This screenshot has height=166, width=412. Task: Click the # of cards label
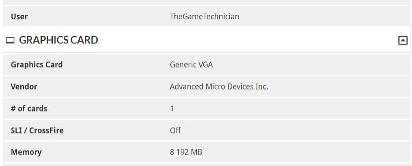29,108
